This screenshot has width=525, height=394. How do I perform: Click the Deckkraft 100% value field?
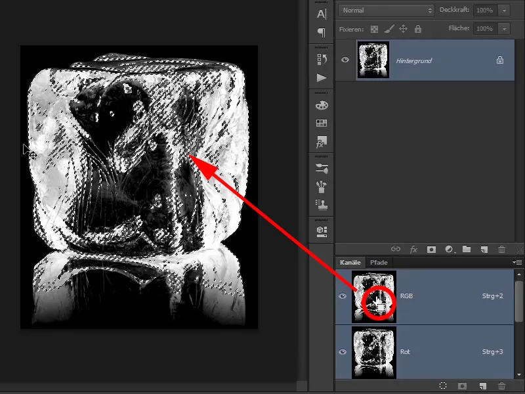(484, 11)
